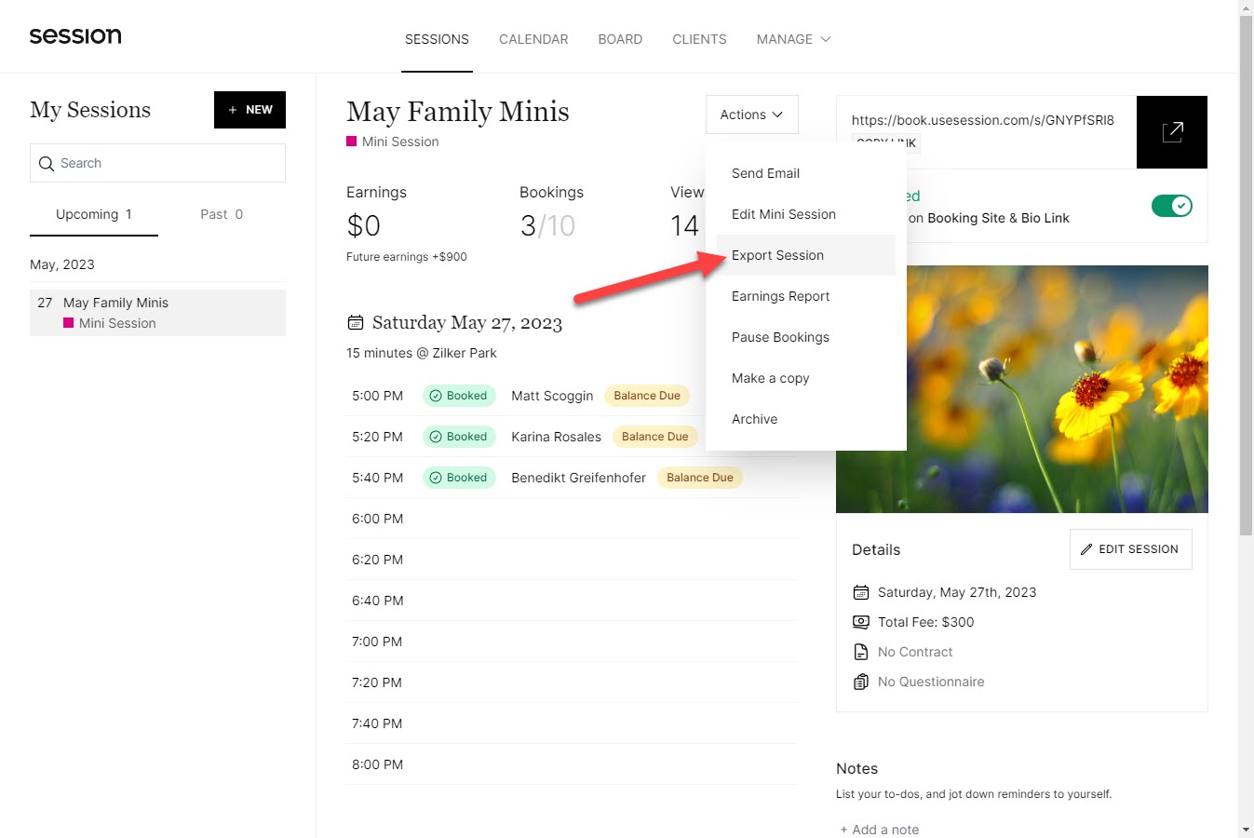1254x838 pixels.
Task: Show Upcoming sessions tab
Action: tap(94, 214)
